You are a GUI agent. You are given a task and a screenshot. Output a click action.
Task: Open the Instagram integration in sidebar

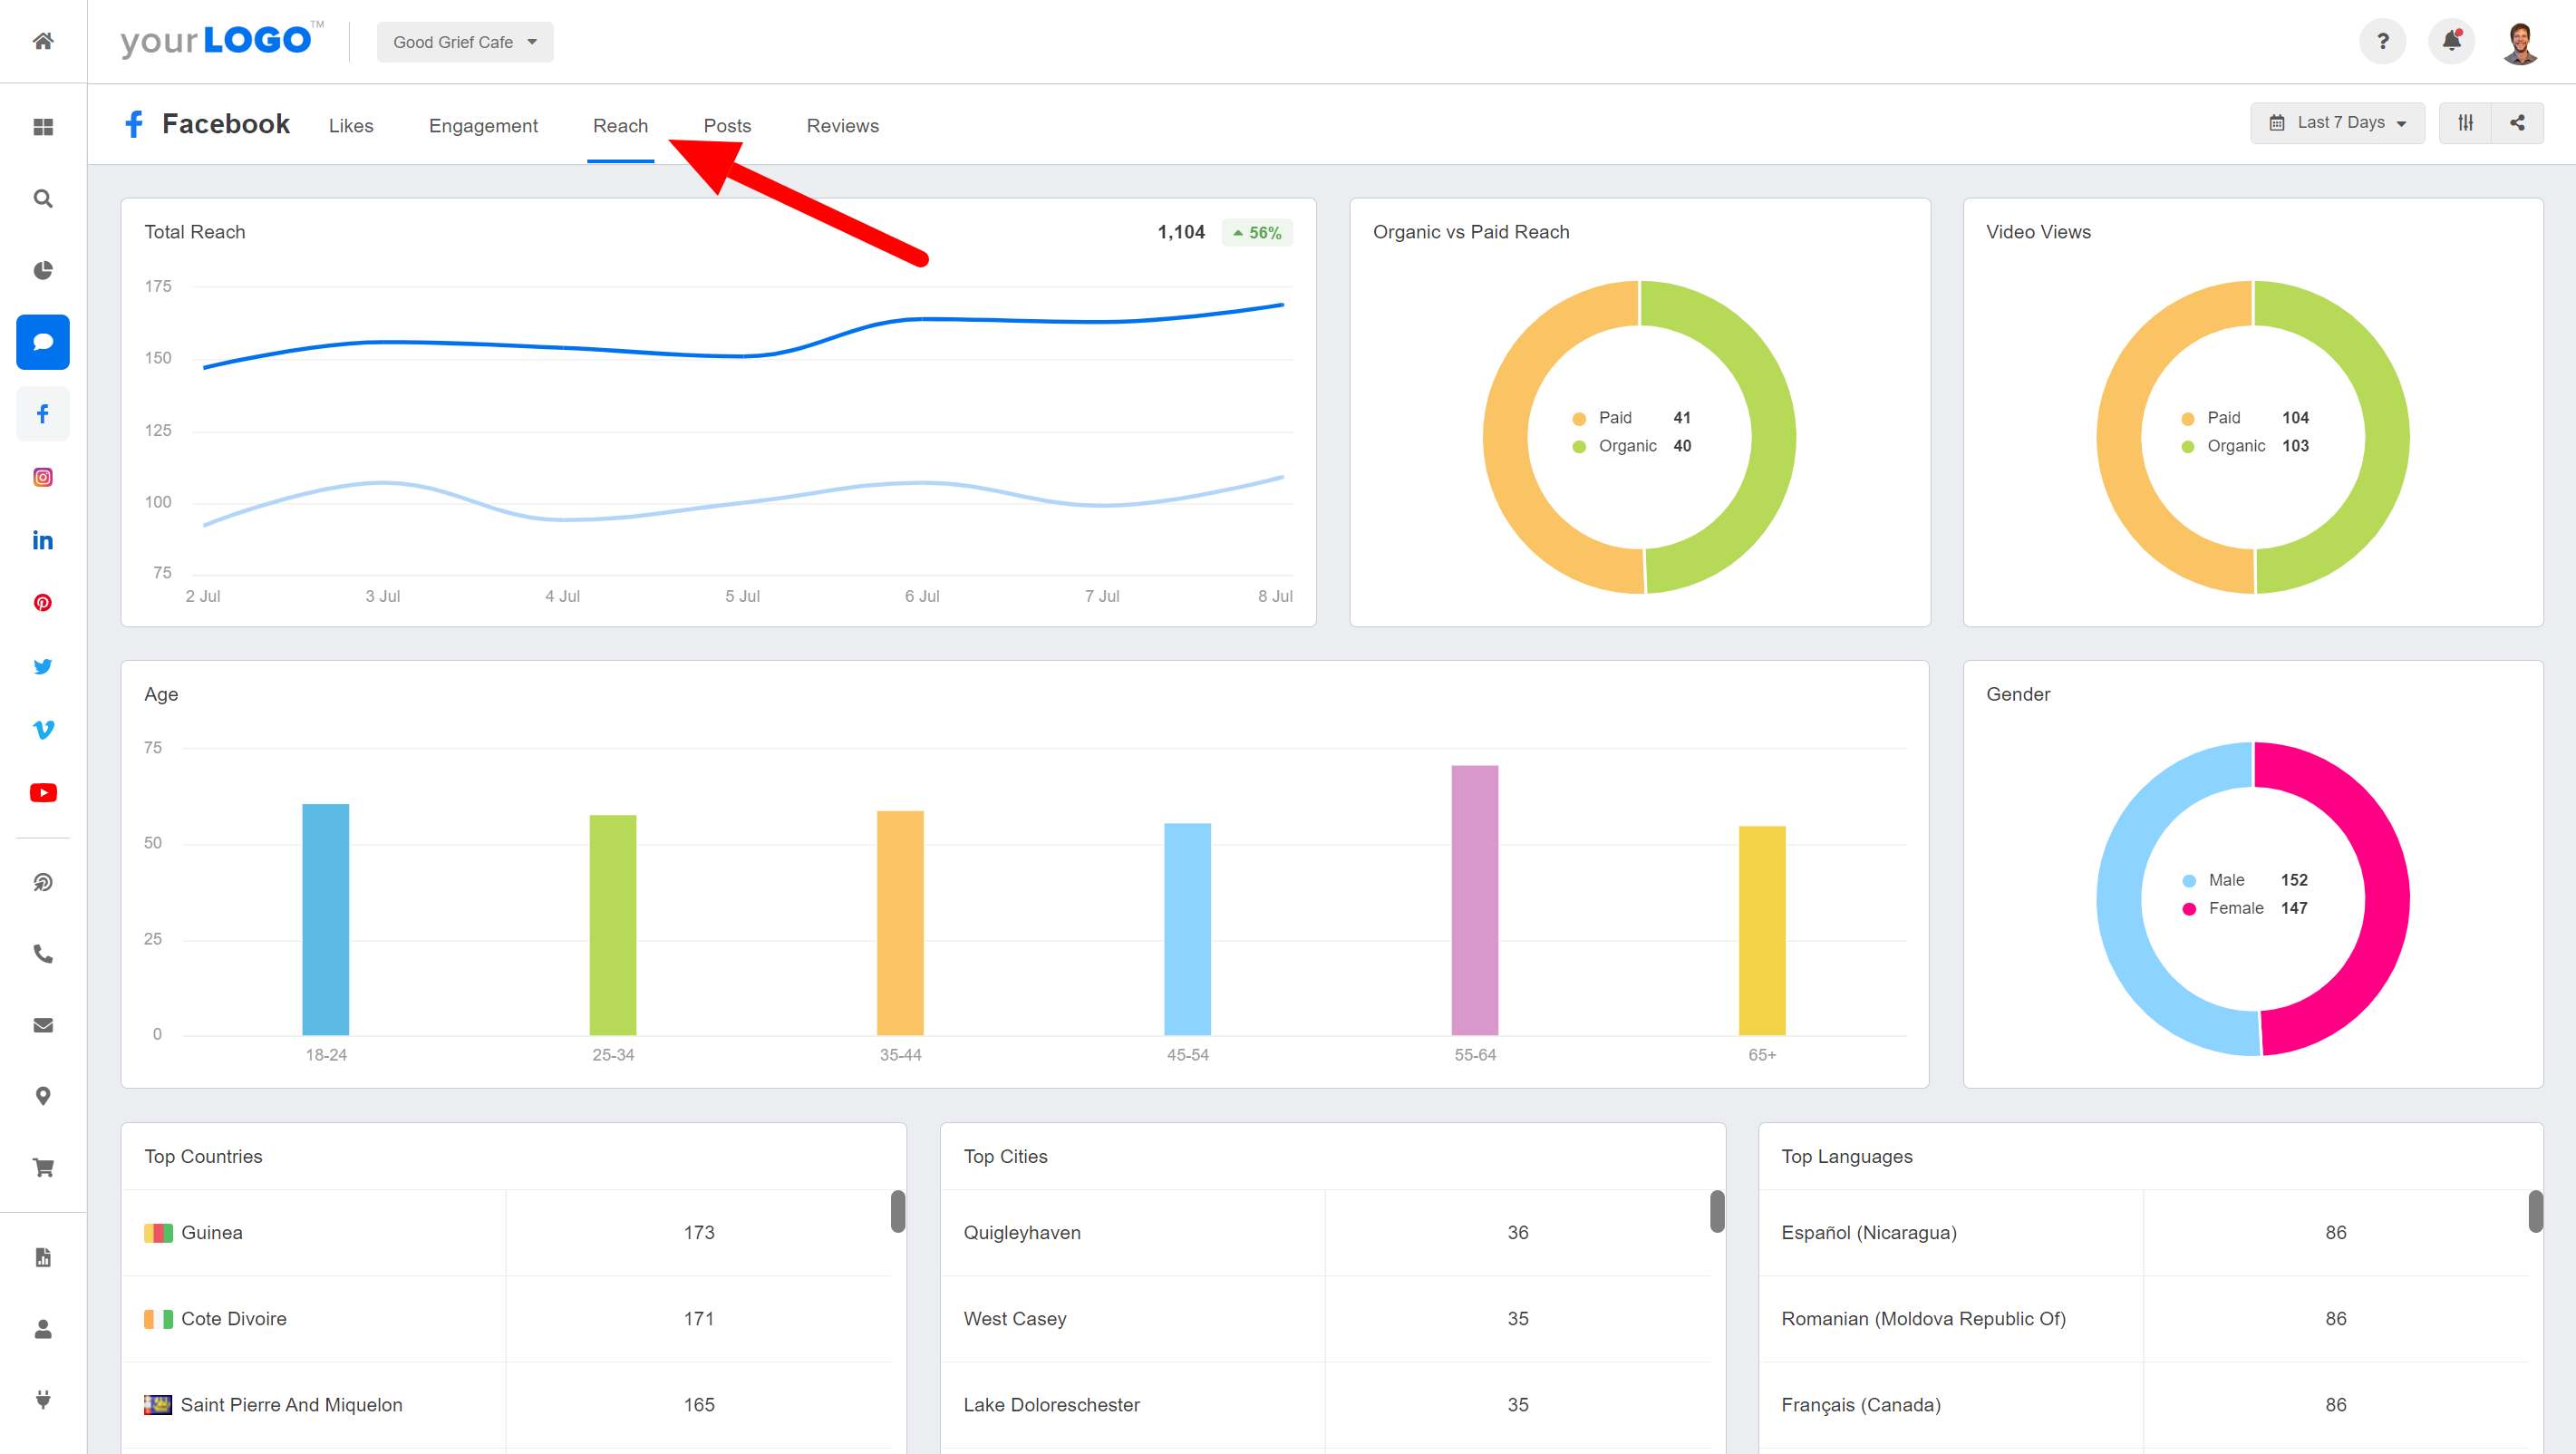tap(43, 477)
